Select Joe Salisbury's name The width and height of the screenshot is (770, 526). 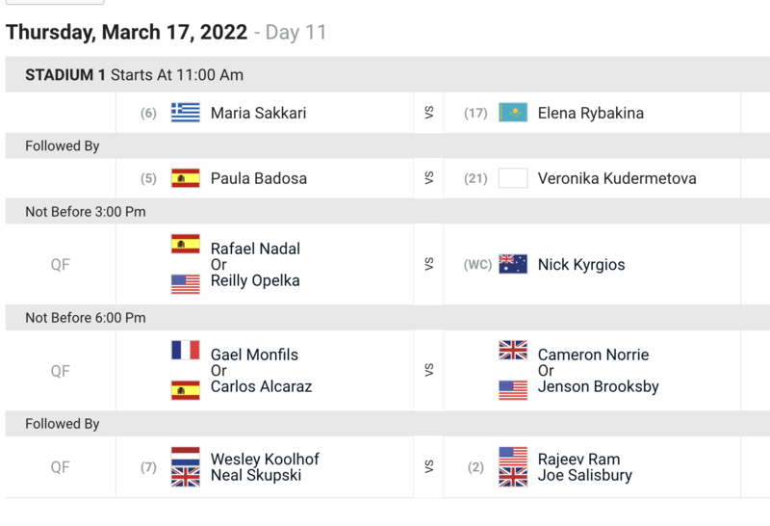click(x=585, y=475)
